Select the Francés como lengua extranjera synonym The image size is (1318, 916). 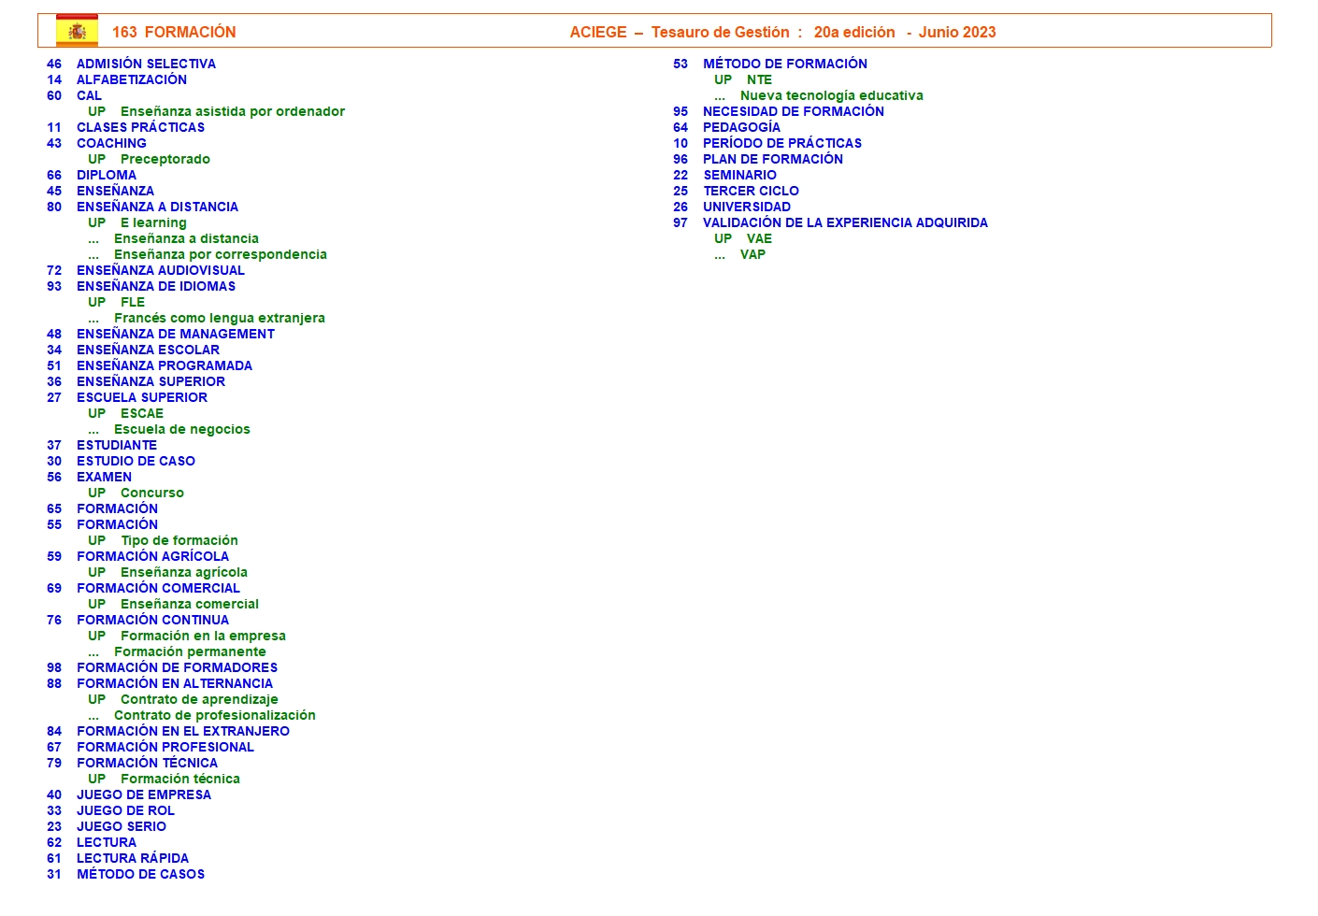[220, 318]
